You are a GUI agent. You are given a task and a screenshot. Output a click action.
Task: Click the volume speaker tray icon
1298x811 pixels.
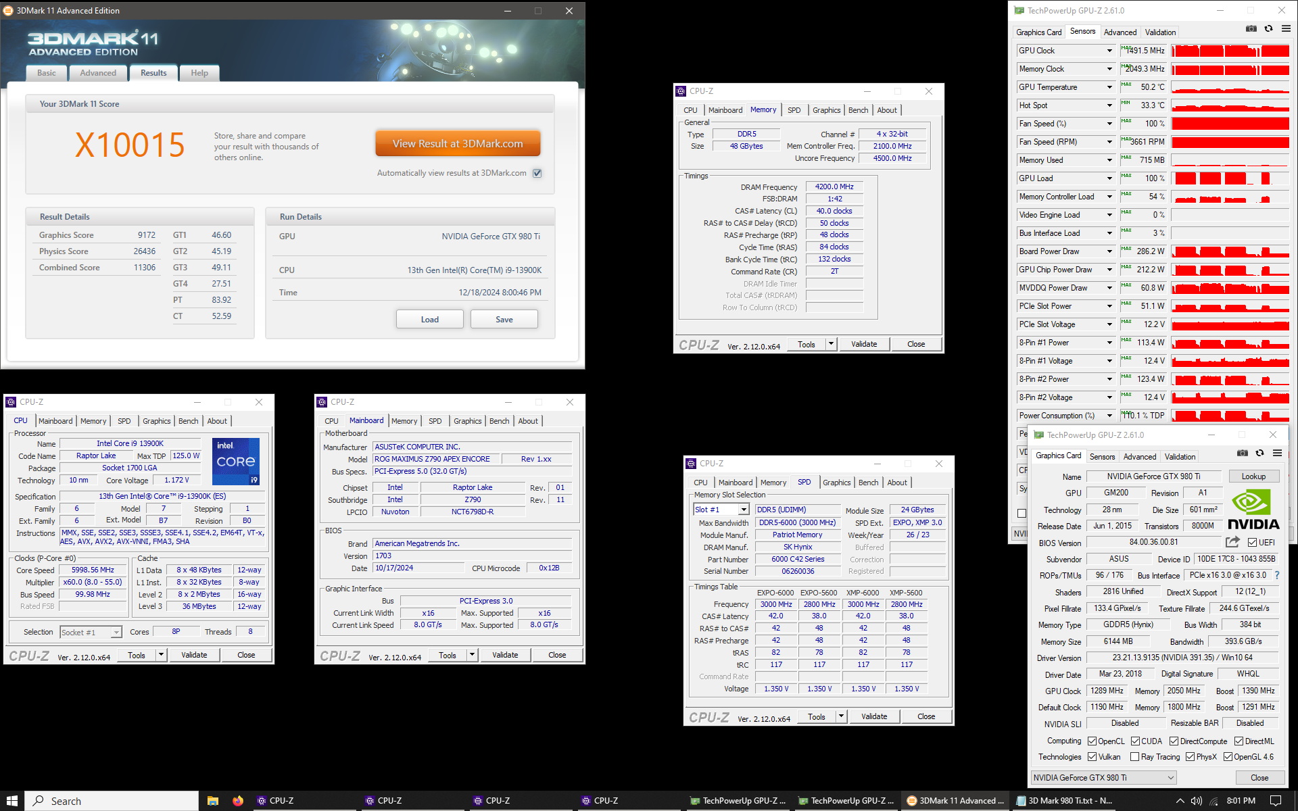[1196, 801]
